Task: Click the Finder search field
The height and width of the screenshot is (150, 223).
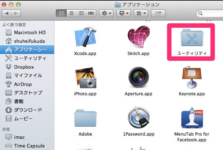Action: (210, 13)
